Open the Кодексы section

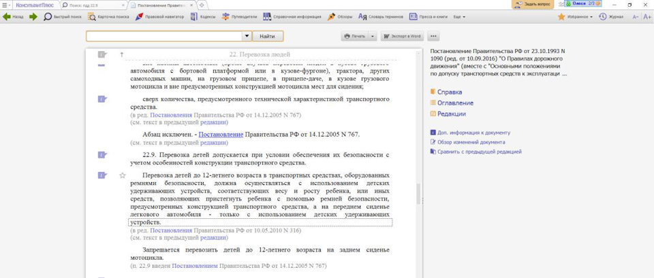pos(203,16)
